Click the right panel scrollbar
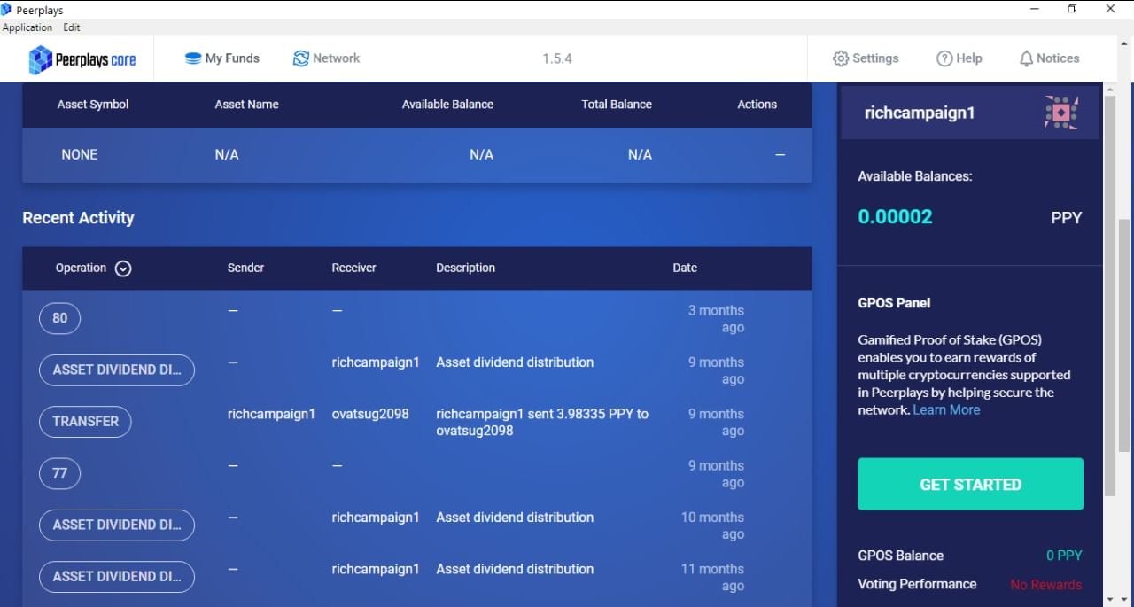The image size is (1134, 607). pos(1111,295)
